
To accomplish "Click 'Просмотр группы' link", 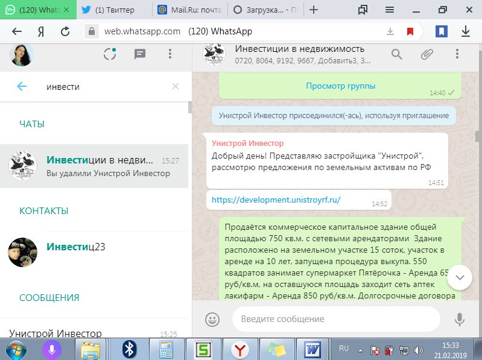I will pos(341,86).
